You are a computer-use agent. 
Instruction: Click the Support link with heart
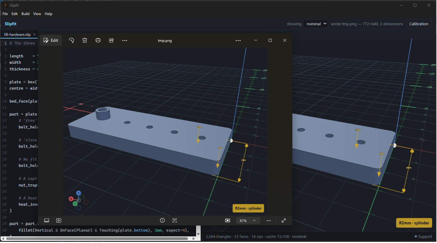point(423,237)
